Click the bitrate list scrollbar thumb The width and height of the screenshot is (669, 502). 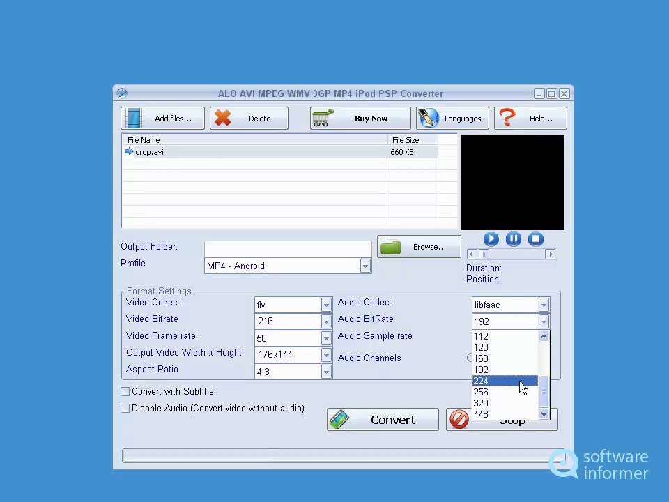(544, 391)
